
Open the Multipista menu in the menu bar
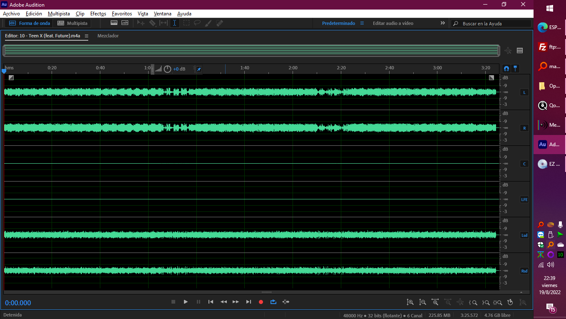click(x=59, y=14)
